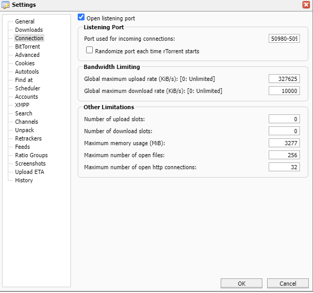Open the General settings section
Image resolution: width=313 pixels, height=293 pixels.
click(x=25, y=21)
